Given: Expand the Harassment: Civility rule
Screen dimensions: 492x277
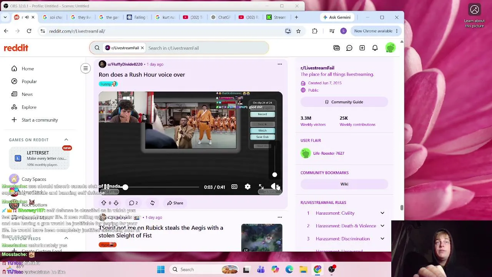Looking at the screenshot, I should [x=382, y=213].
